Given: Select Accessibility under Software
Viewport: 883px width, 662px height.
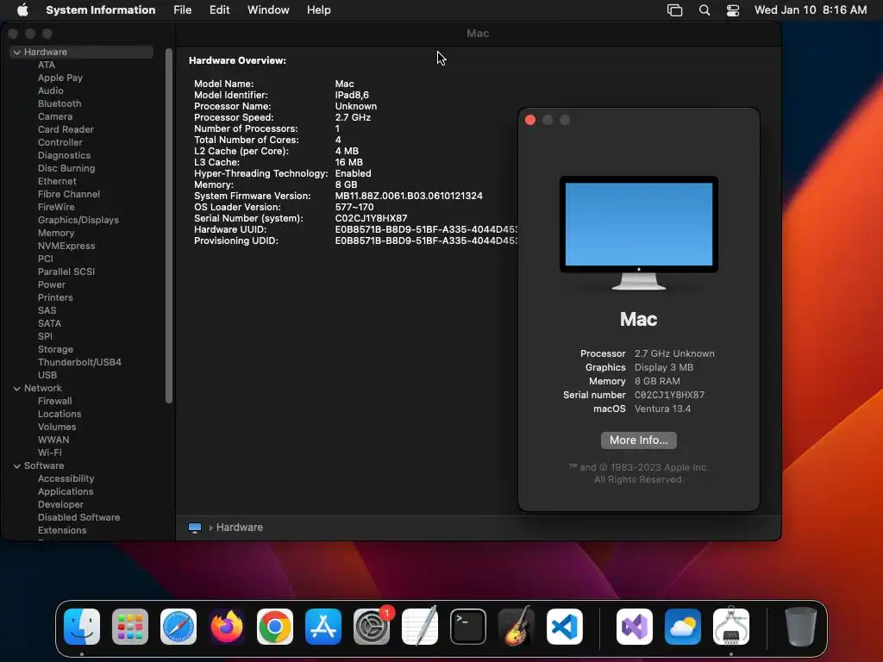Looking at the screenshot, I should click(66, 479).
